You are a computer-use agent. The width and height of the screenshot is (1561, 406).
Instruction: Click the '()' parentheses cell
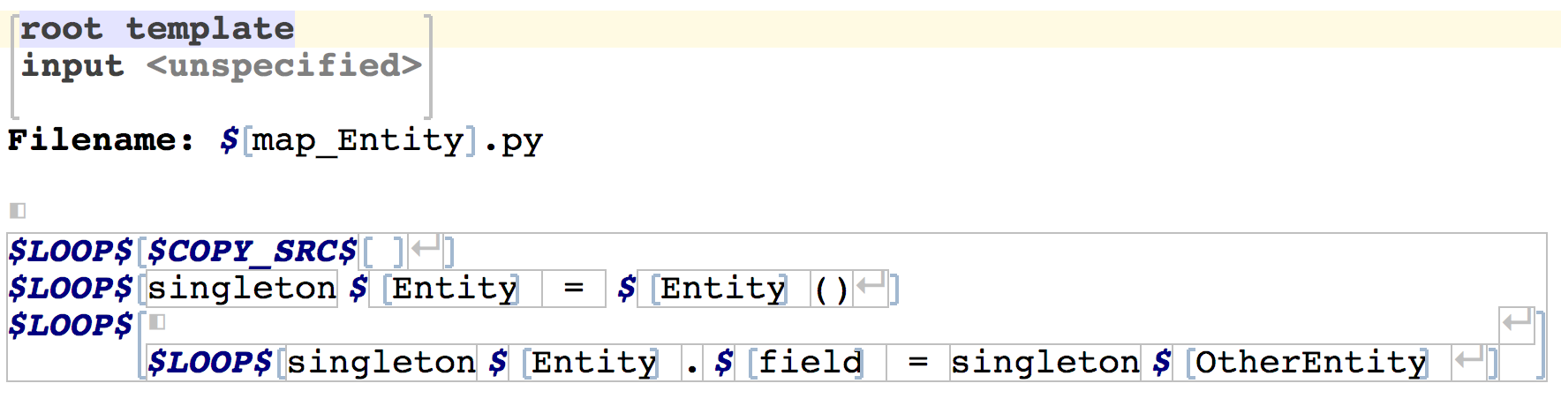[832, 289]
